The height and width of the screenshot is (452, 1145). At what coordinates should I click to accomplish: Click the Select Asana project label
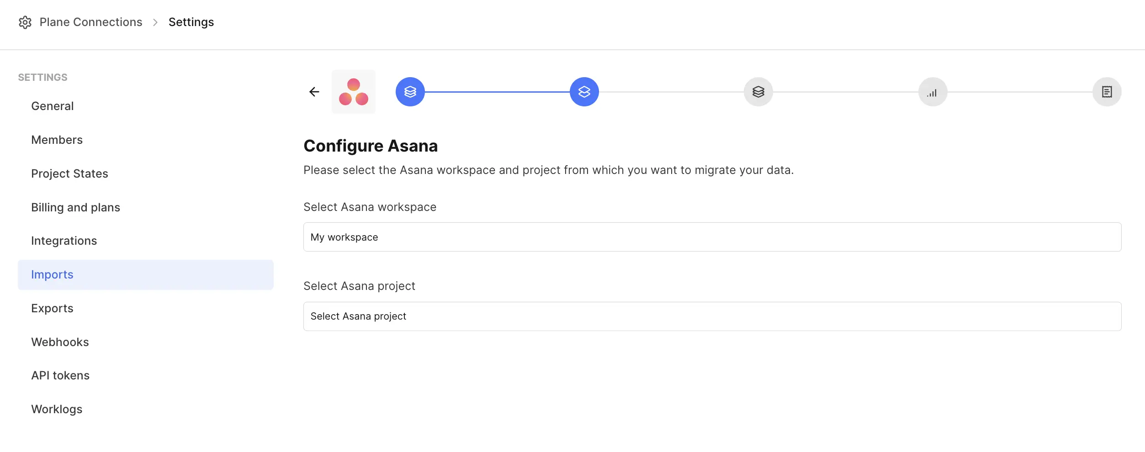coord(359,286)
